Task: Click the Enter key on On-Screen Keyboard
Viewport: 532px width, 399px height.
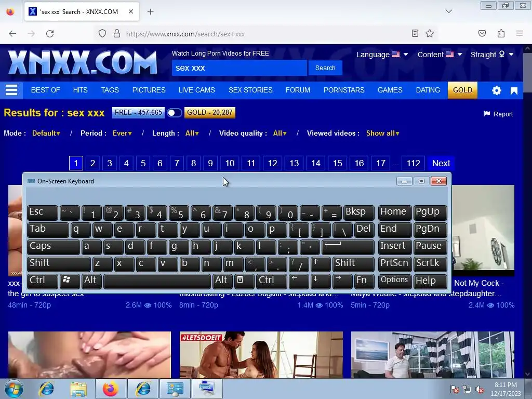Action: 348,247
